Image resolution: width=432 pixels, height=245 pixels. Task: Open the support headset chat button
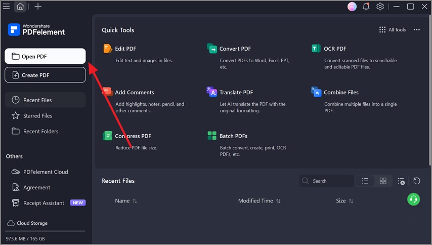413,199
